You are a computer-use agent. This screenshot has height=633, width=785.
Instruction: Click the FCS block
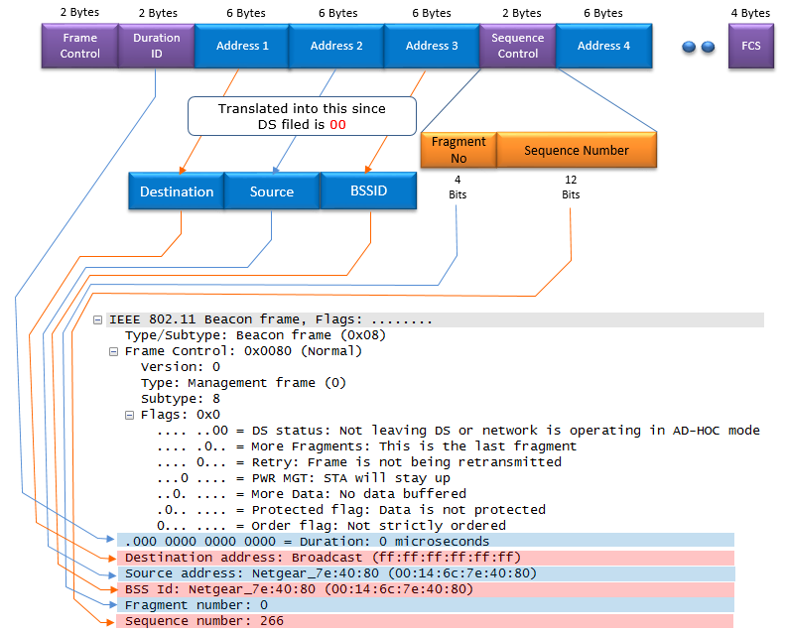751,46
